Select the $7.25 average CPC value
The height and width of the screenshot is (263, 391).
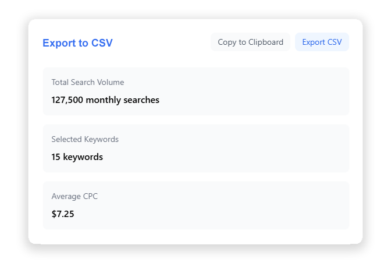point(63,214)
